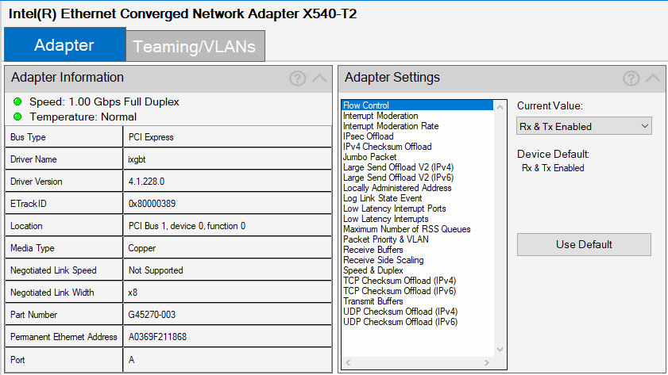Screen dimensions: 668x375
Task: Click settings list scroll right arrow
Action: coord(487,362)
